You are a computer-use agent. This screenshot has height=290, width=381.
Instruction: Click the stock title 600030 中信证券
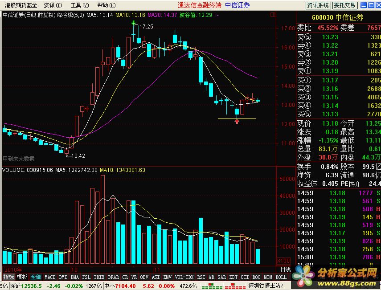[338, 17]
